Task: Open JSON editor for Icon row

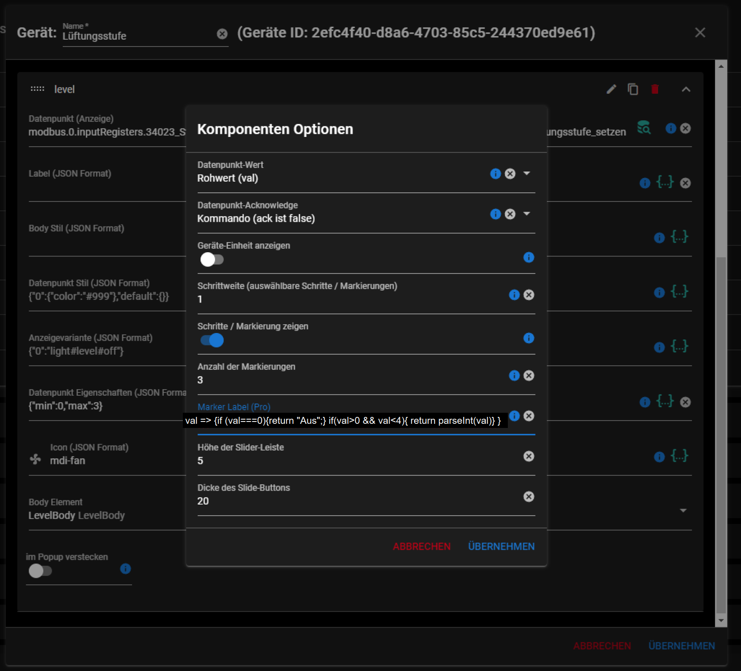Action: [680, 456]
